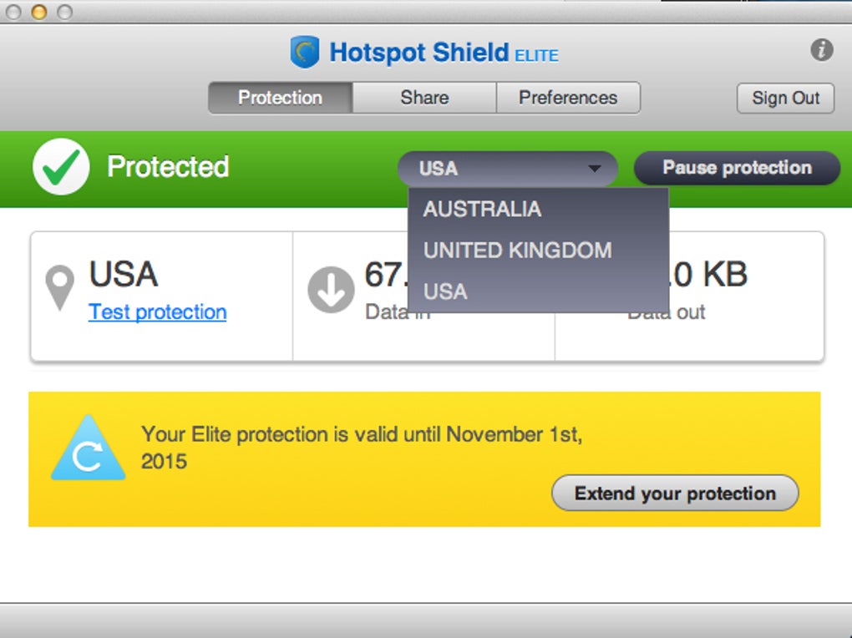Click the info icon in the header

[822, 50]
